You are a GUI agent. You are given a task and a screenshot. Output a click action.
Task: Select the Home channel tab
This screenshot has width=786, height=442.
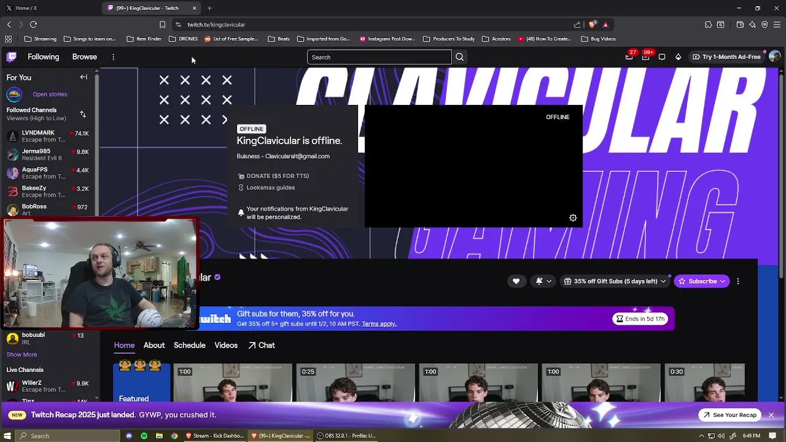pyautogui.click(x=124, y=345)
